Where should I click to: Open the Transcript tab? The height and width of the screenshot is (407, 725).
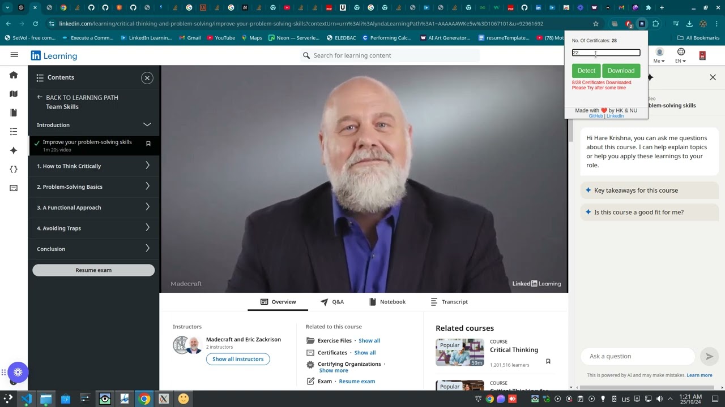coord(449,302)
